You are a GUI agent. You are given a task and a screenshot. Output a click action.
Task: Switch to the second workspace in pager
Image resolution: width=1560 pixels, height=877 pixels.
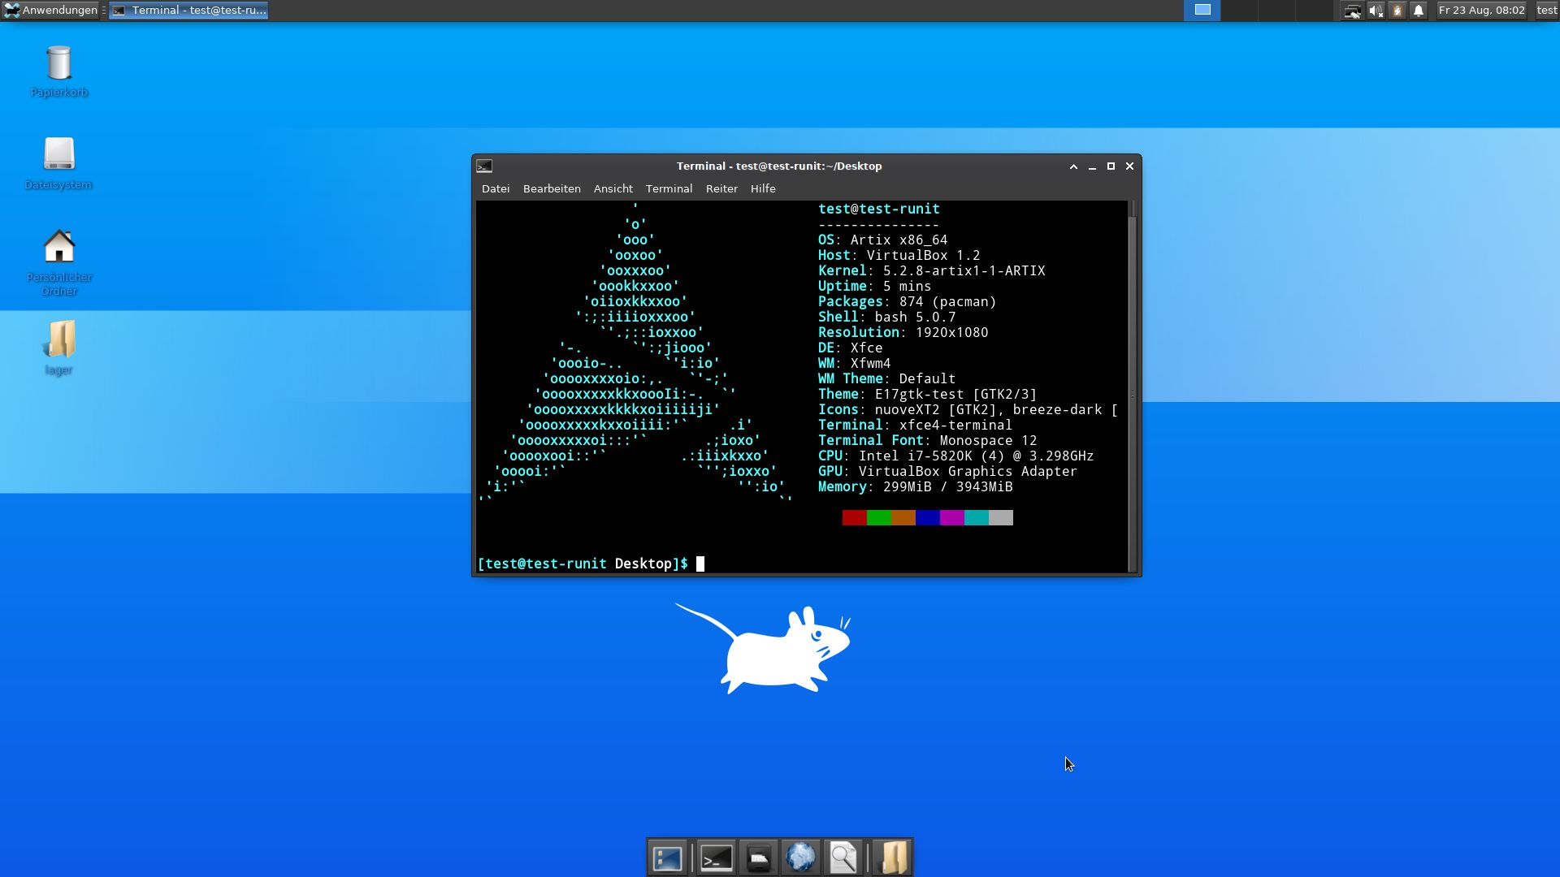[x=1239, y=11]
